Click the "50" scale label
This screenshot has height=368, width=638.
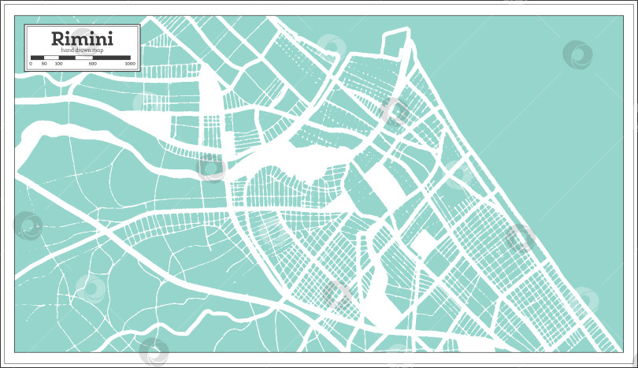(x=43, y=63)
